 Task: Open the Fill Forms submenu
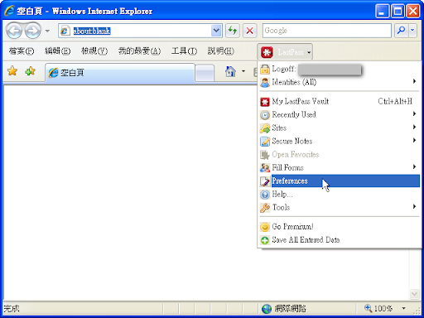point(340,167)
